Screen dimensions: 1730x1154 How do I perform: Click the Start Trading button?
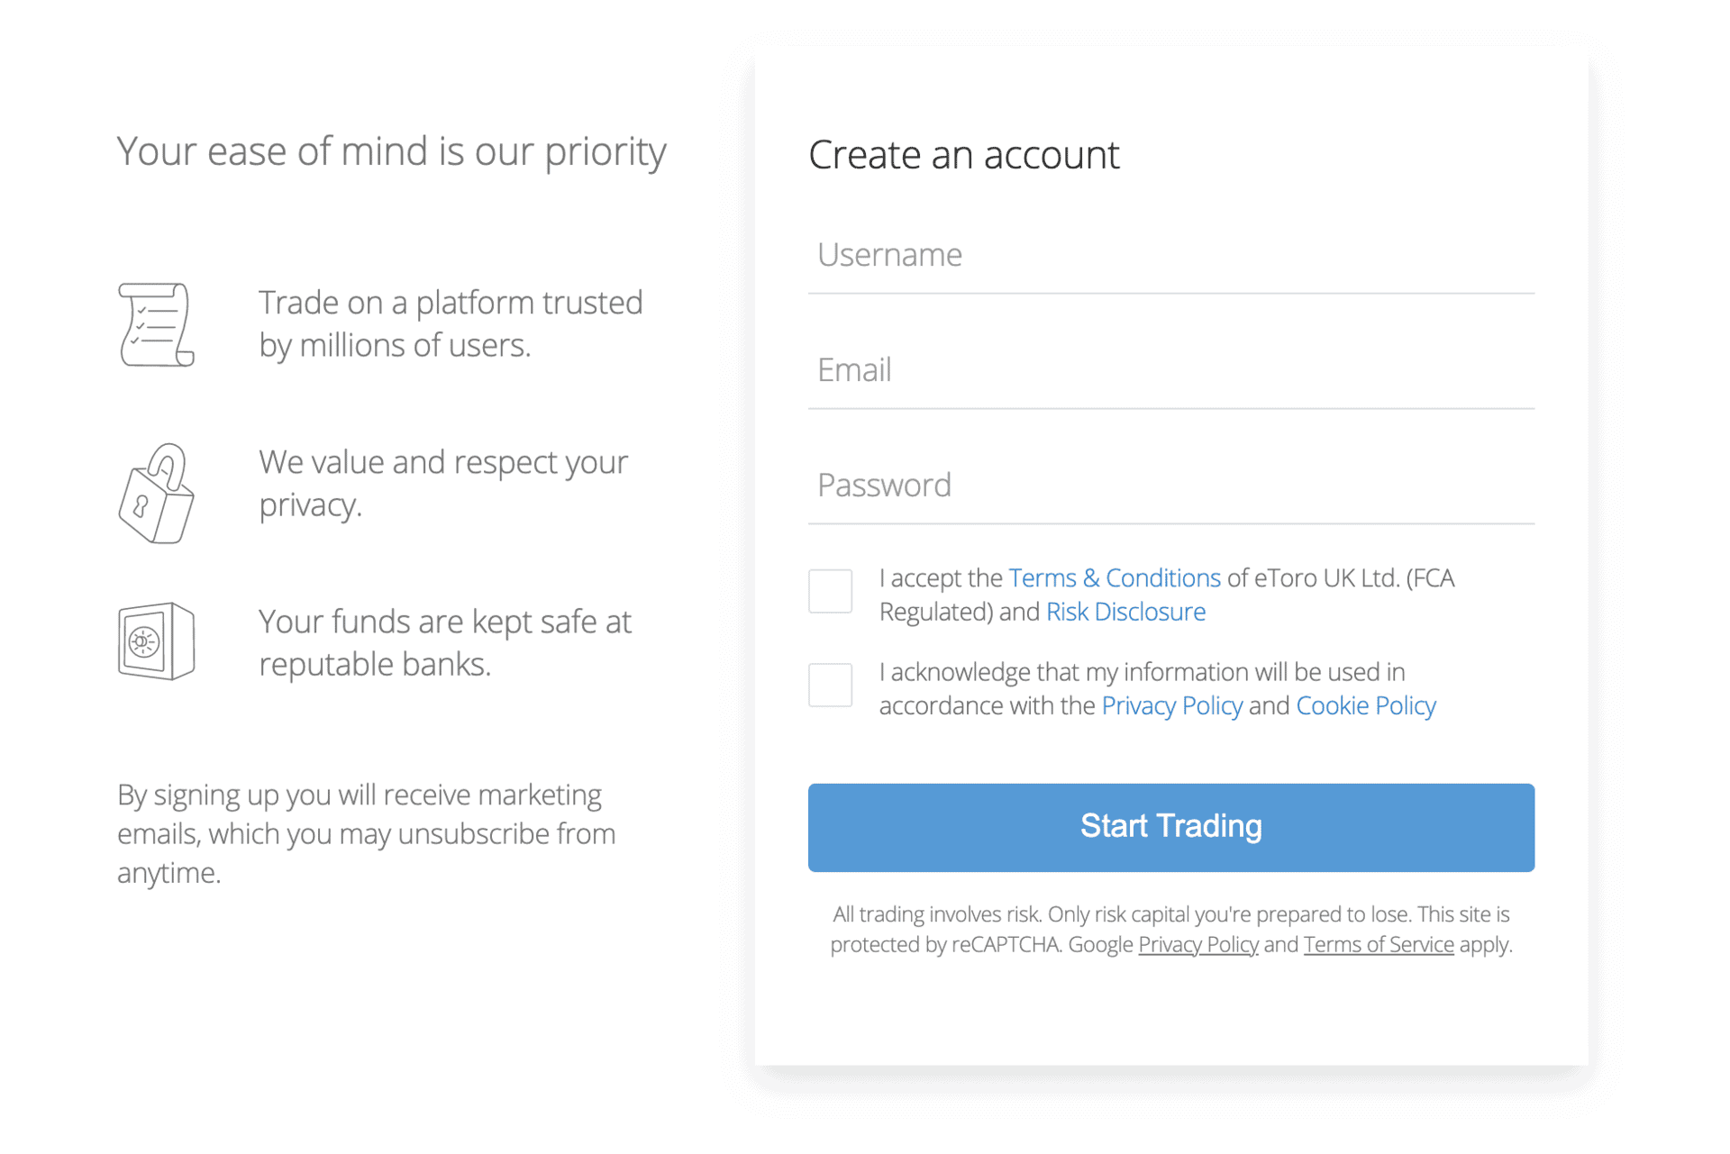click(x=1171, y=827)
